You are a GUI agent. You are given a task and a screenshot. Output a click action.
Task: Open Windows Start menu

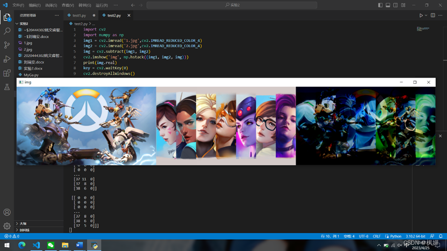(7, 245)
